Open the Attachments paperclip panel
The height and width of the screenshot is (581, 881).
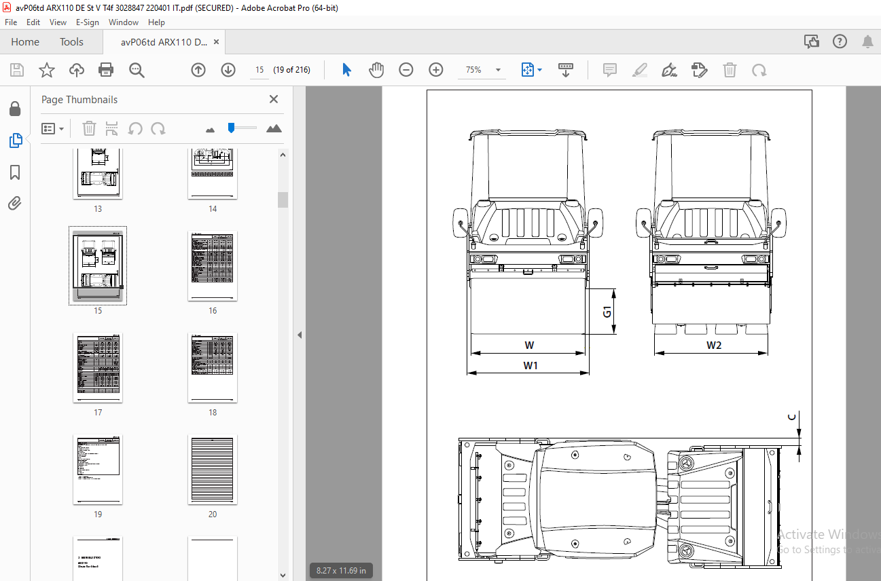pyautogui.click(x=15, y=203)
